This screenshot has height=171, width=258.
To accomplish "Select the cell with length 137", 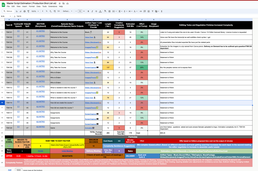I will 108,67.
